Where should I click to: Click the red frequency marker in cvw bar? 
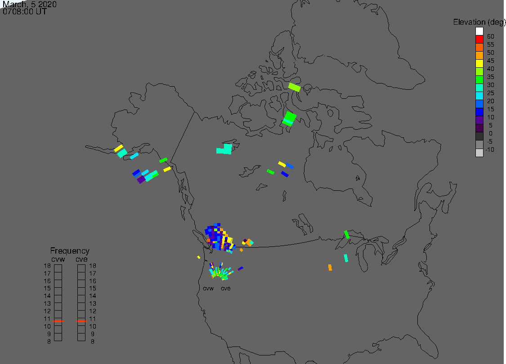click(x=58, y=321)
